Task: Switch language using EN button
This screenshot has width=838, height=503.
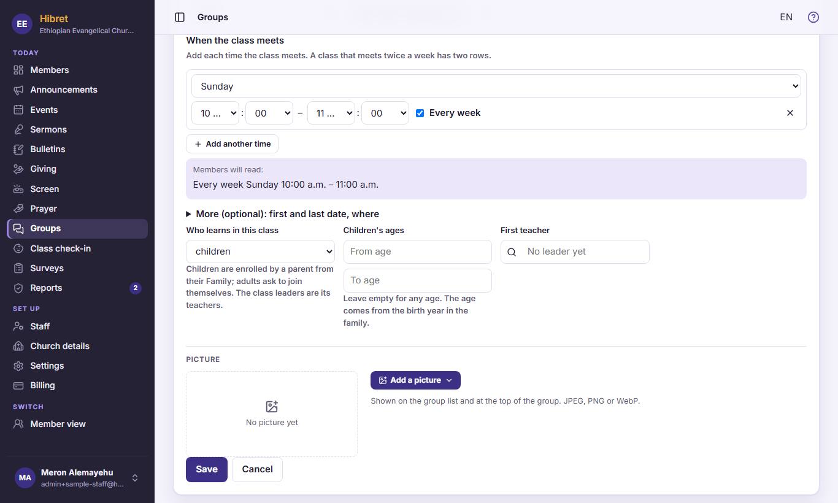Action: 786,17
